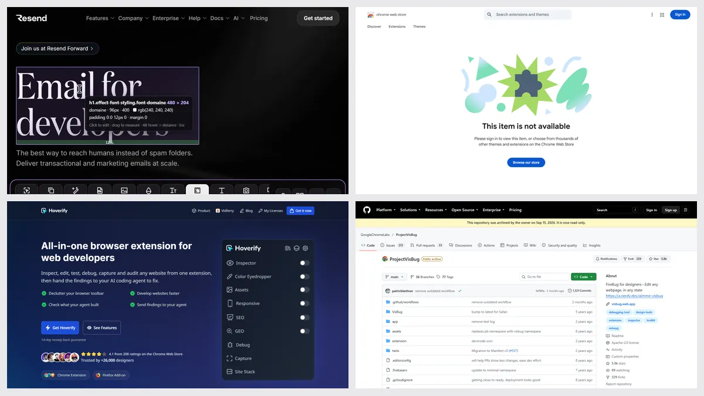Image resolution: width=704 pixels, height=396 pixels.
Task: Open Chrome Web Store three-dot menu
Action: pos(652,15)
